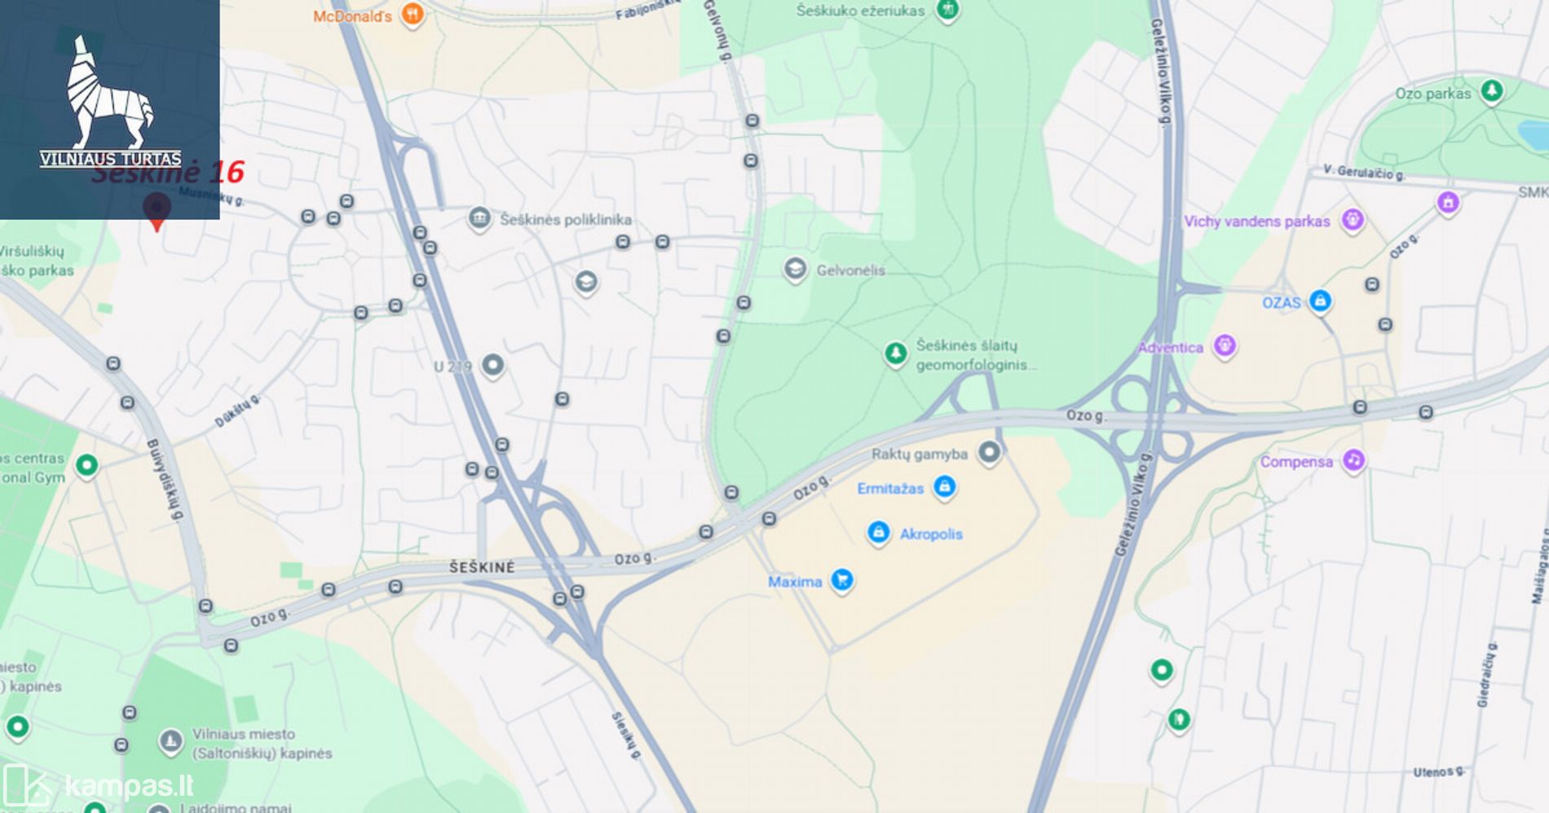Select the Šeškinės poliklinika marker icon

click(479, 218)
